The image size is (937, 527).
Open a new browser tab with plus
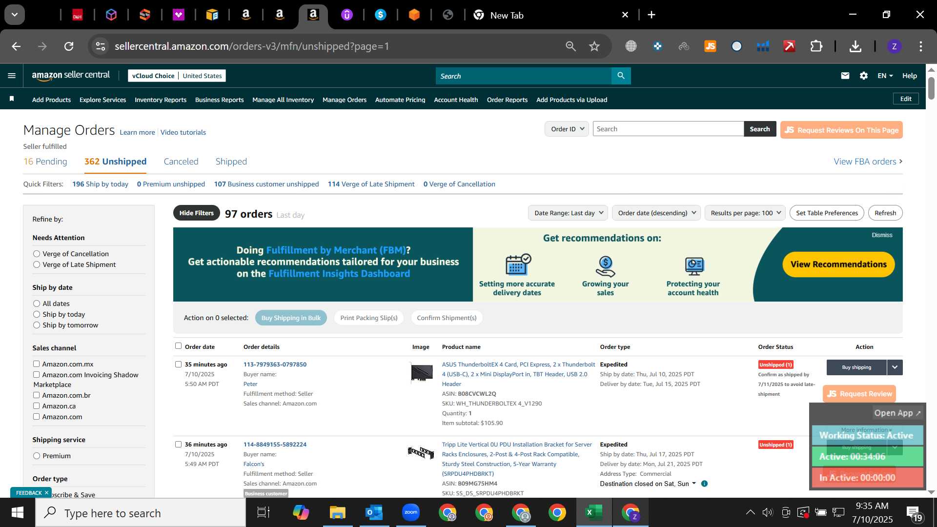pos(651,15)
